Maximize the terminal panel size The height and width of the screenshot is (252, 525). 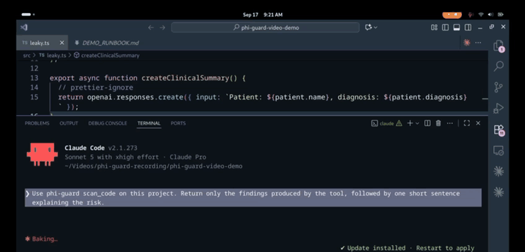467,124
